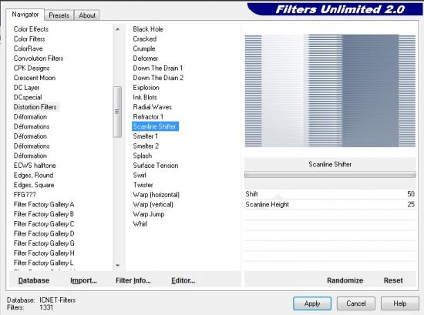This screenshot has width=424, height=315.
Task: Choose the Scanline Shifter filter
Action: [155, 126]
